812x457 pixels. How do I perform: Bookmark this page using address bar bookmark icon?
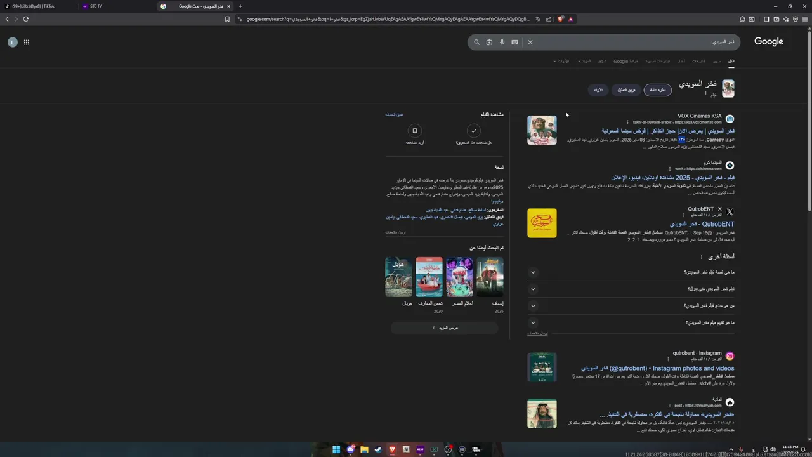click(227, 19)
